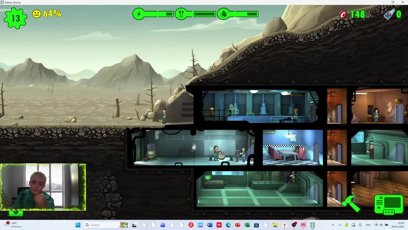Click the Nuka-Cola count 0
408x230 pixels.
(399, 14)
